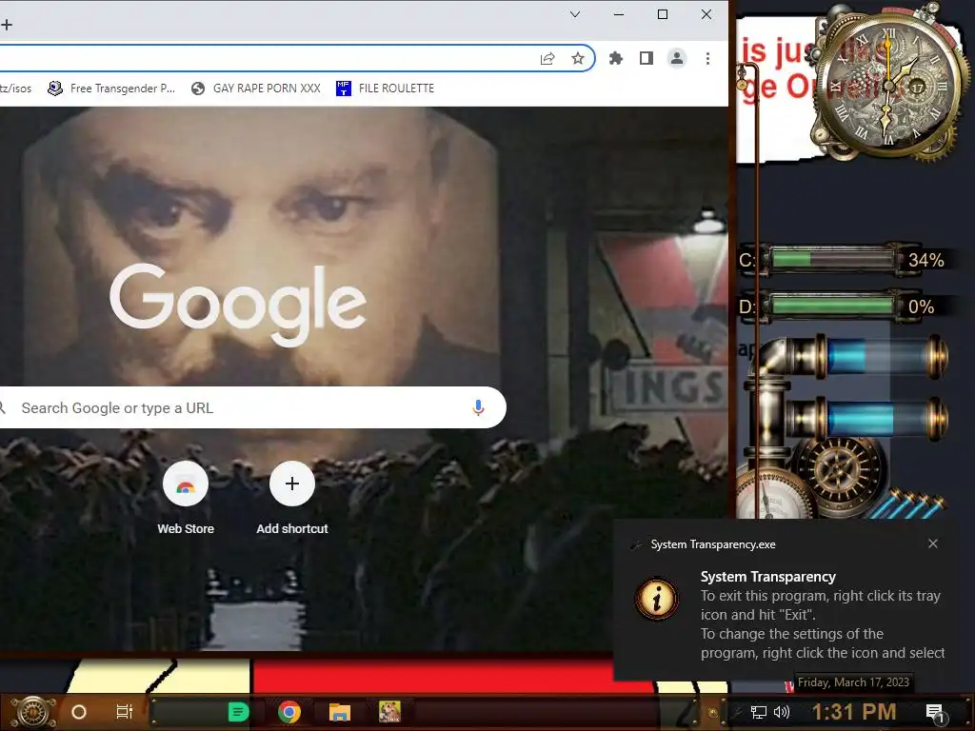Image resolution: width=975 pixels, height=731 pixels.
Task: Open the FILE ROULETTE bookmark
Action: point(386,89)
